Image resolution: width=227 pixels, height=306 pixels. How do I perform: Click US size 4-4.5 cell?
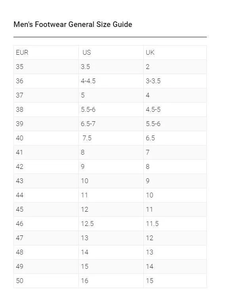pos(111,81)
